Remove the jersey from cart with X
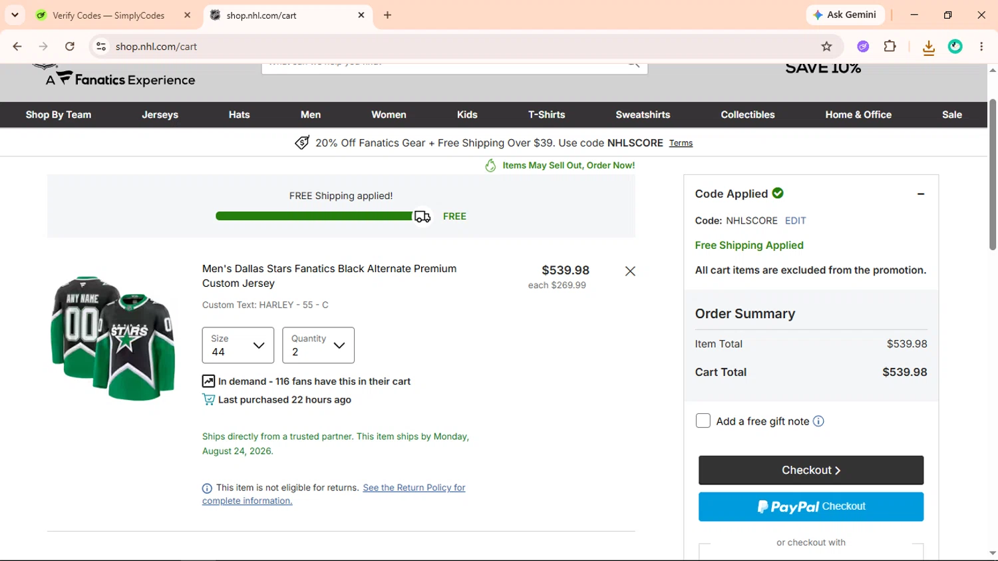 630,272
